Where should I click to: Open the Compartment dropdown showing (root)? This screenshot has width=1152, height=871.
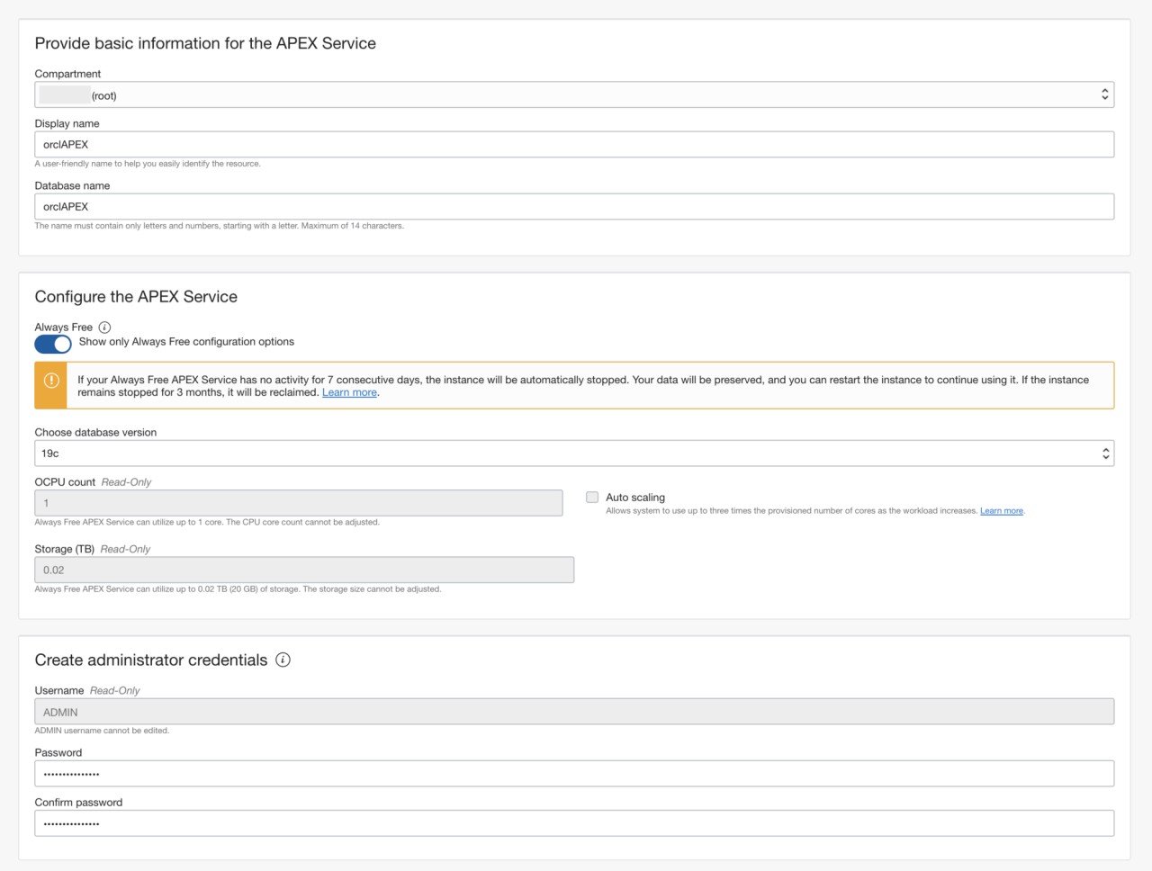[574, 94]
